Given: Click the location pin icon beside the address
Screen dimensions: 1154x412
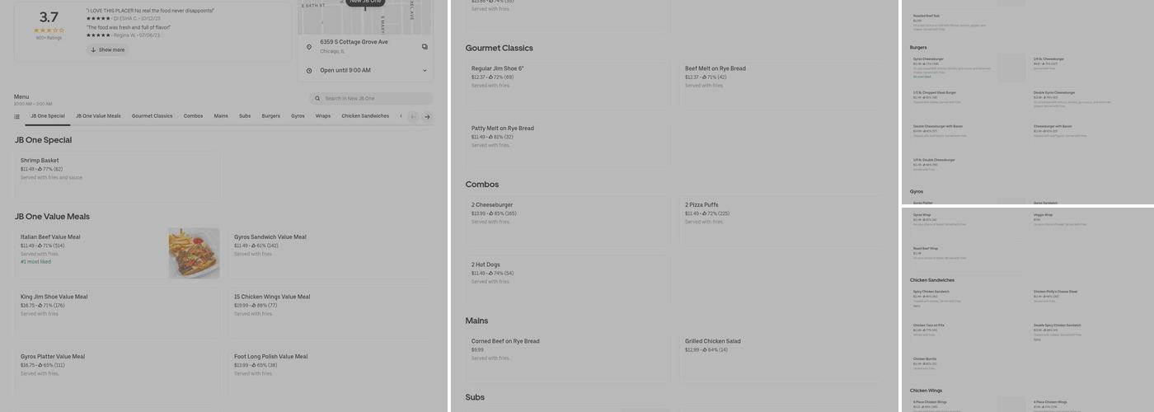Looking at the screenshot, I should pyautogui.click(x=309, y=47).
